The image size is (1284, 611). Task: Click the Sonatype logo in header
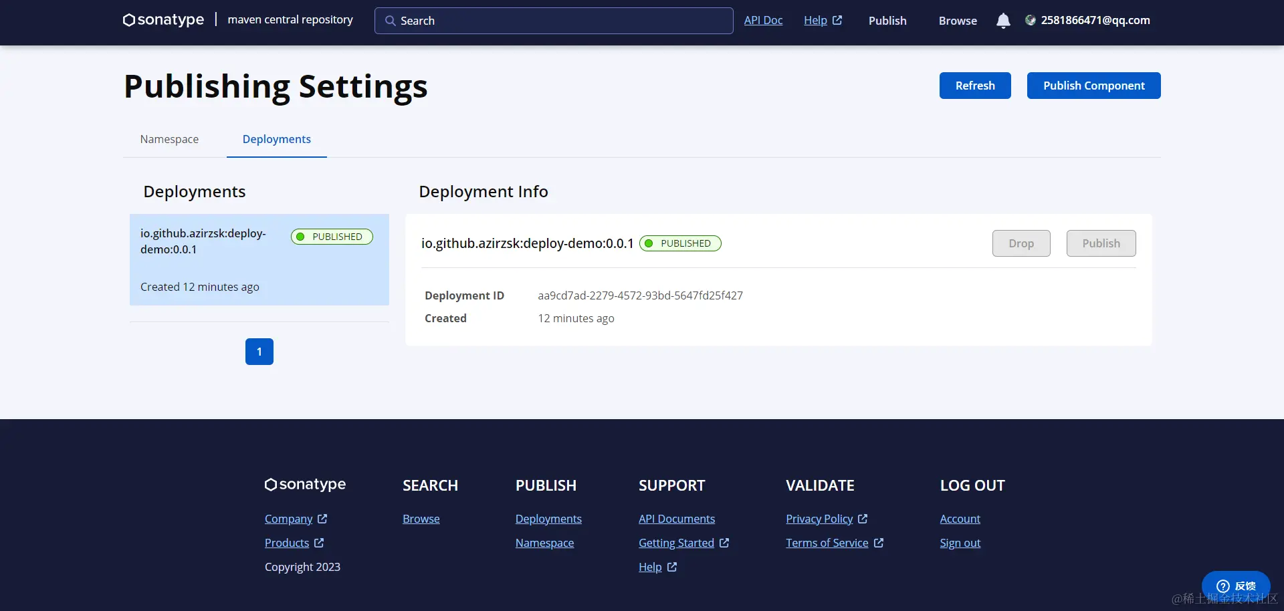[x=163, y=20]
